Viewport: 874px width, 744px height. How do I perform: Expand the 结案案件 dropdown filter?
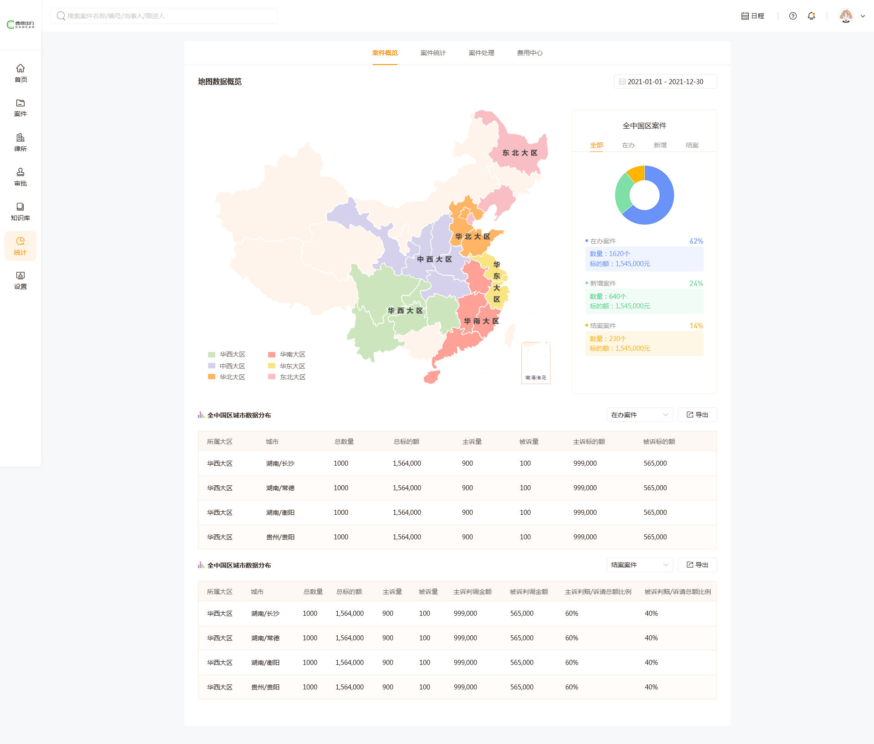pos(640,565)
